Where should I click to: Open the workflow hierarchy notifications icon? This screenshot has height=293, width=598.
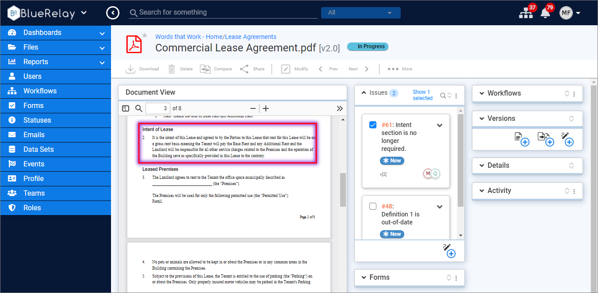526,13
